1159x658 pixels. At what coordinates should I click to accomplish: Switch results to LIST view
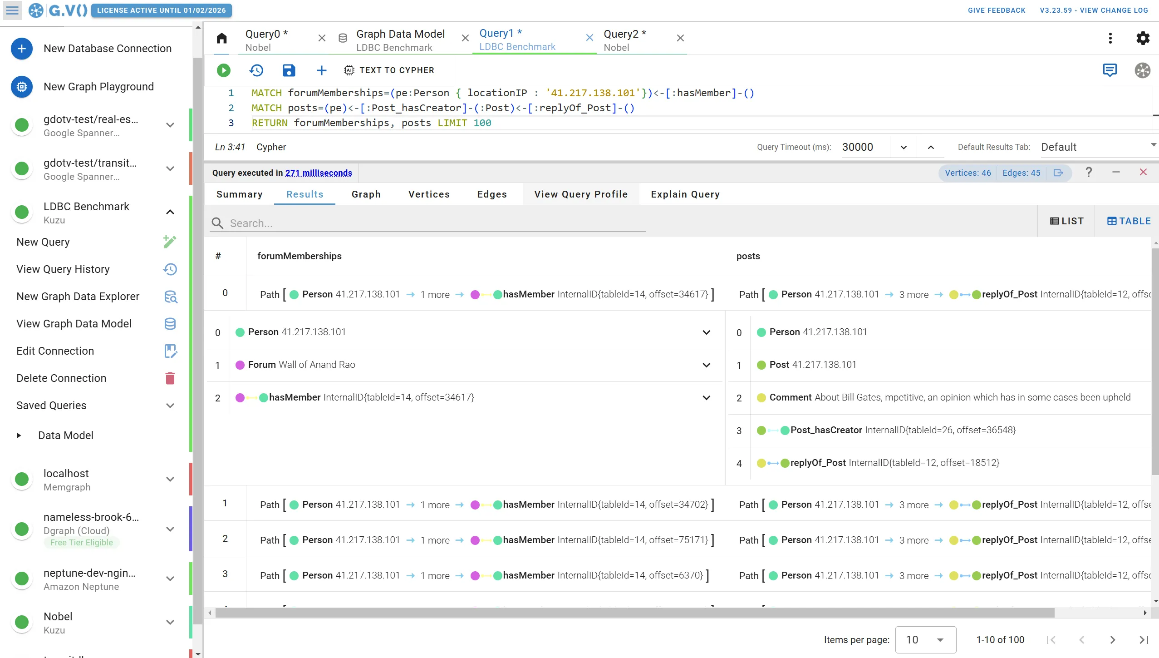(1066, 221)
